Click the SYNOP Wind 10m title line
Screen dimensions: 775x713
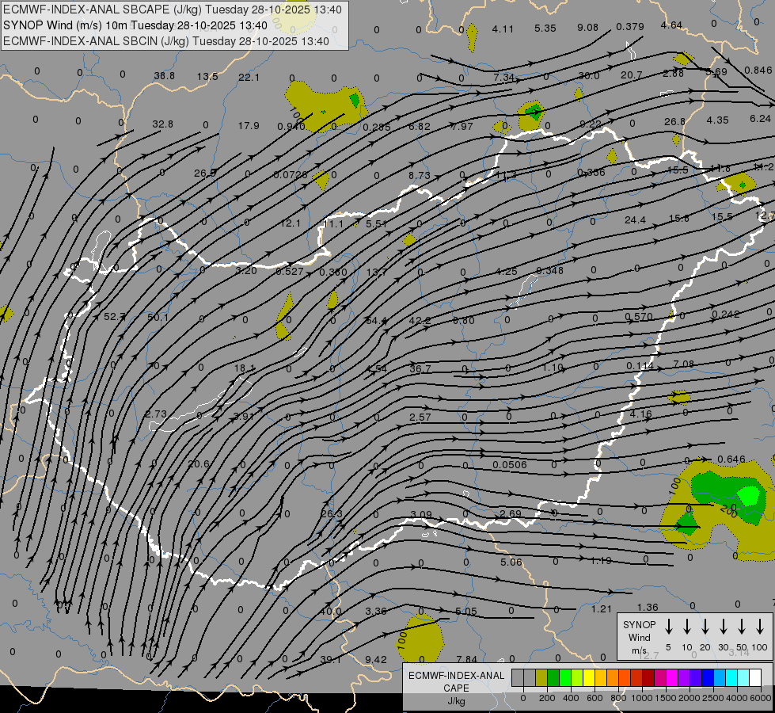pos(135,25)
